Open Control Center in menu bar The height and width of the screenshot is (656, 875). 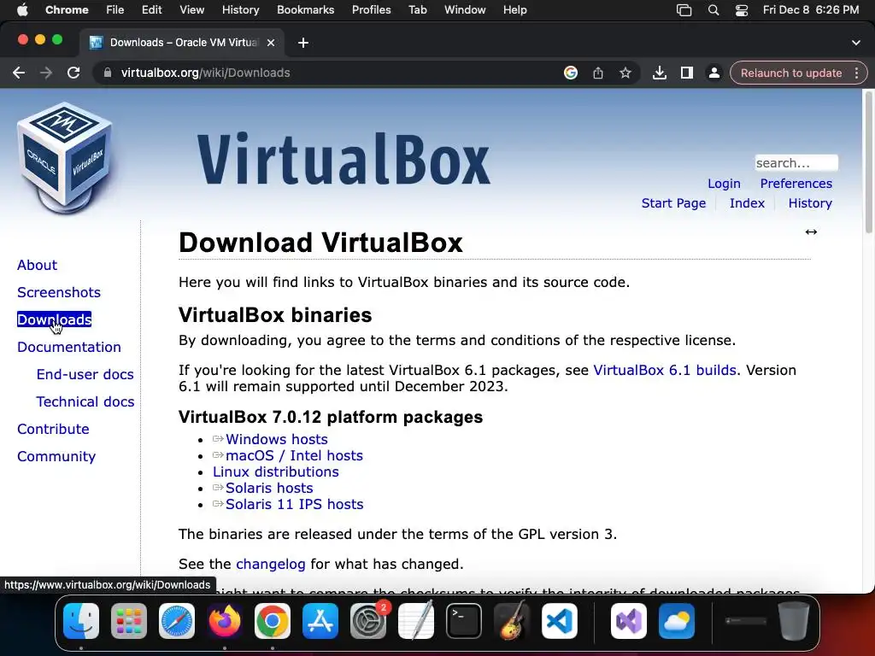tap(742, 10)
